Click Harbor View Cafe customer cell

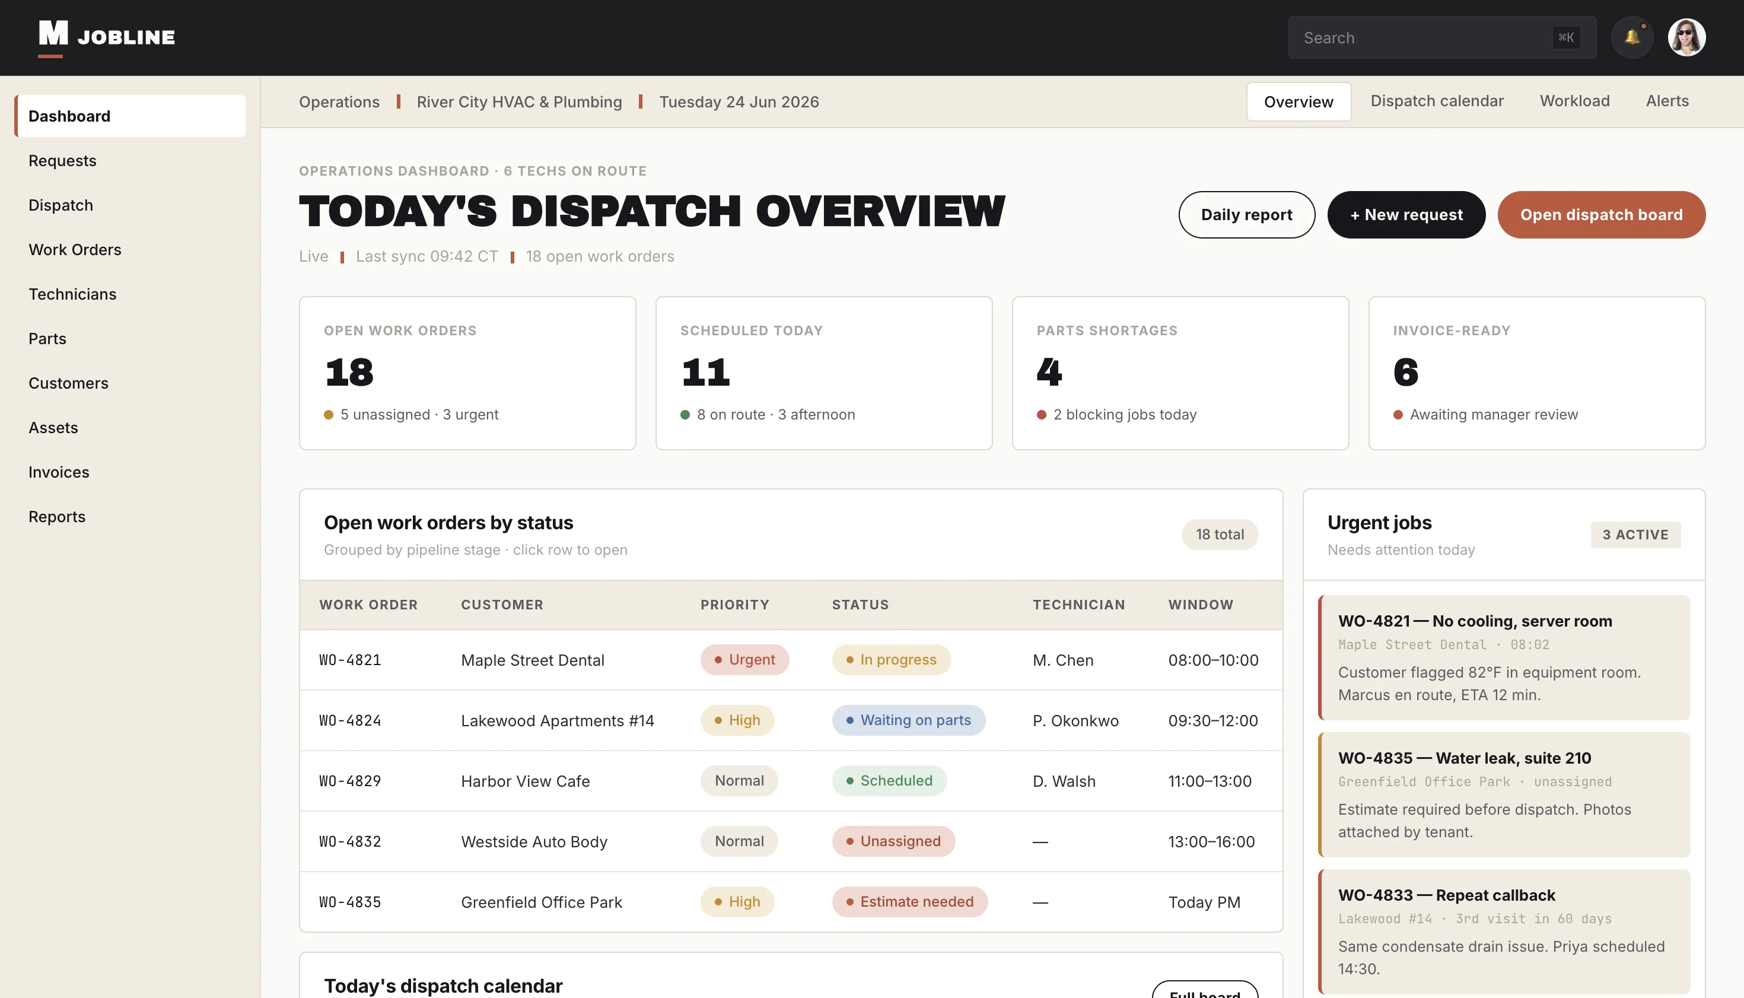point(525,781)
